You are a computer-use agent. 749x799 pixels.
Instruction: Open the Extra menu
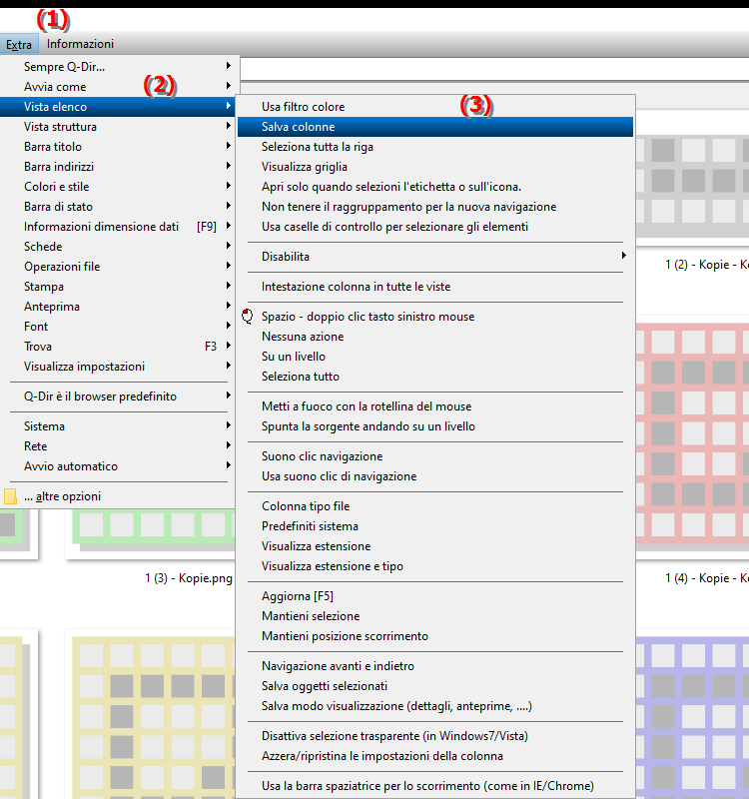(x=19, y=44)
